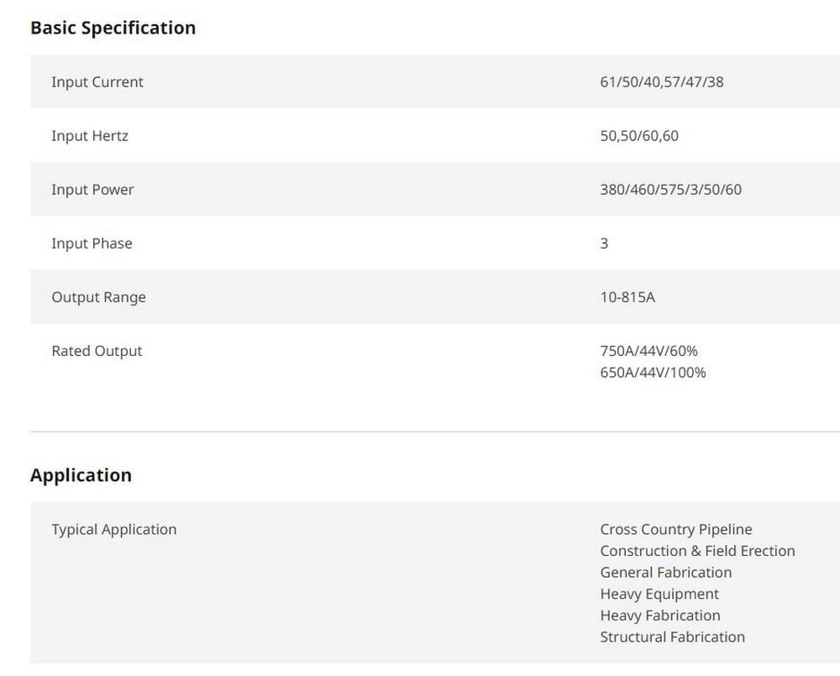Select the Input Hertz label

(90, 136)
